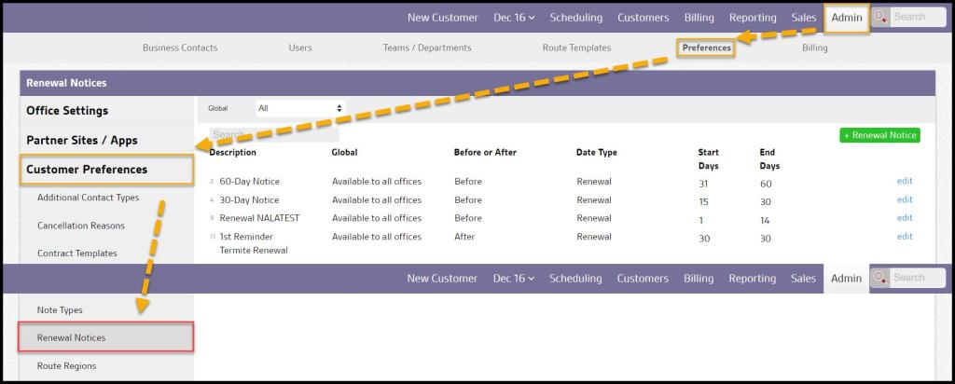Open the Admin menu in top bar
This screenshot has width=955, height=384.
point(846,18)
